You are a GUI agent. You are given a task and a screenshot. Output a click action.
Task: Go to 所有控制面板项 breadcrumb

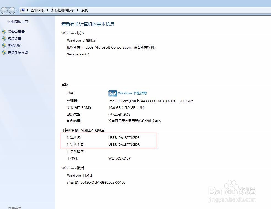tap(63, 10)
